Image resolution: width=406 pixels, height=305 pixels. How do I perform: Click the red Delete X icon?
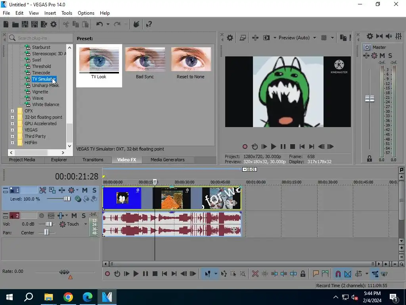click(x=255, y=274)
